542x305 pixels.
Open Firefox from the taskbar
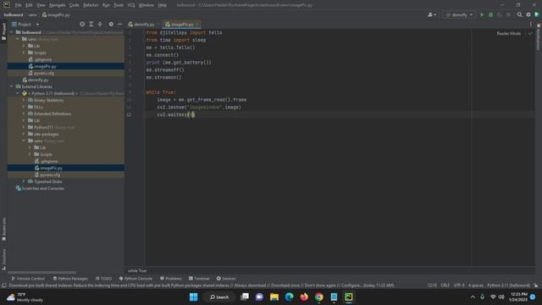pyautogui.click(x=304, y=297)
